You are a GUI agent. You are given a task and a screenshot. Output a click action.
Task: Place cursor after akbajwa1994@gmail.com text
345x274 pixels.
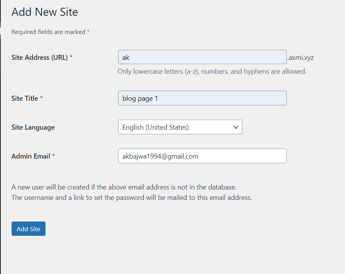tap(199, 156)
